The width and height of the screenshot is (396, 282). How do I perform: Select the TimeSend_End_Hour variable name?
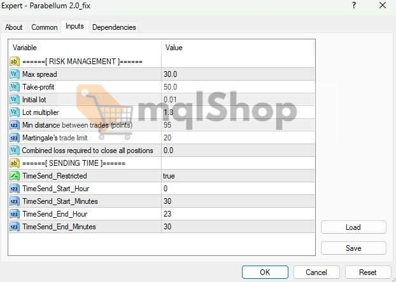click(55, 214)
